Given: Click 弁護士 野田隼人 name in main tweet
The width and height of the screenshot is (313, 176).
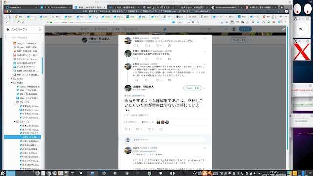Looking at the screenshot, I should tap(143, 87).
